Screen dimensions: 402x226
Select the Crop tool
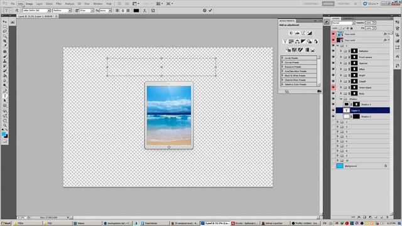tap(4, 41)
